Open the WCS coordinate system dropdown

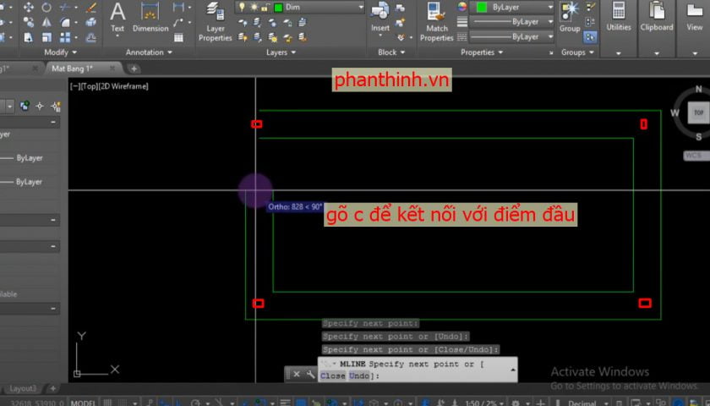click(x=694, y=156)
